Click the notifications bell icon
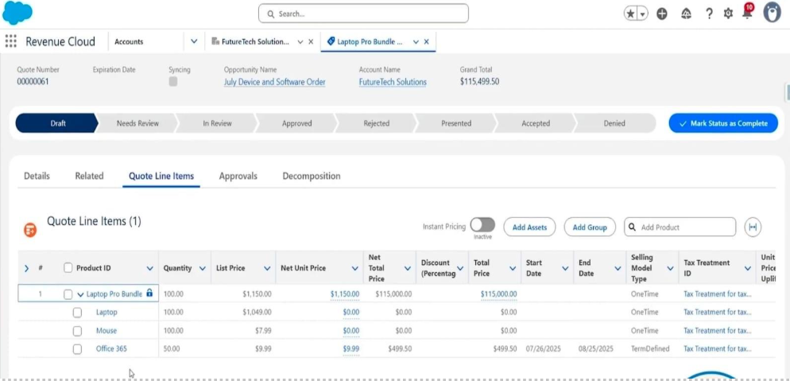Screen dimensions: 790x381 (x=746, y=14)
